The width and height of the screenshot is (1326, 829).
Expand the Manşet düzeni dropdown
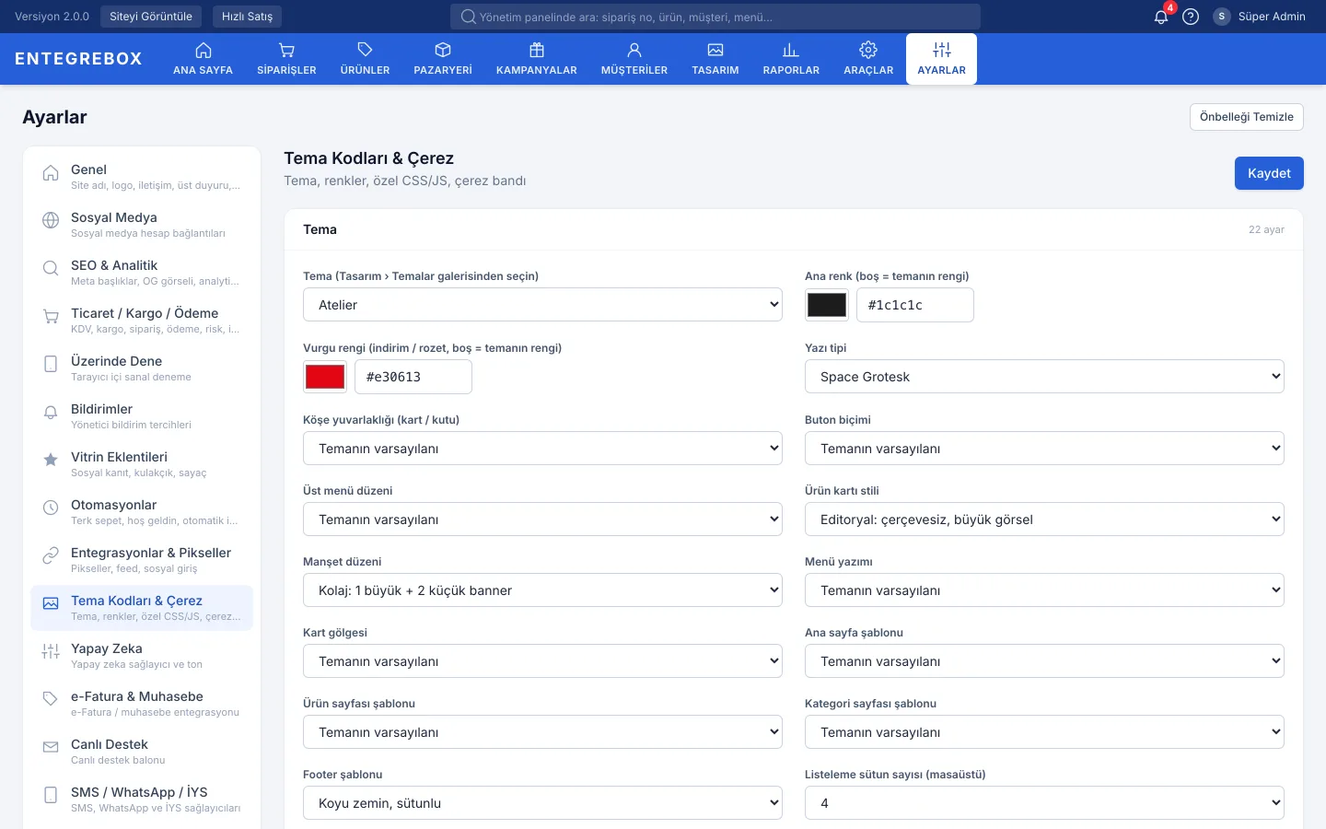(x=542, y=590)
